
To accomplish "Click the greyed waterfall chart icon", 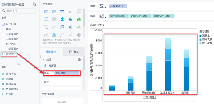I will point(54,27).
